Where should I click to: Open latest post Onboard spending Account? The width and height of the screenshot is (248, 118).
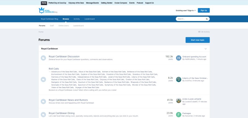pyautogui.click(x=194, y=57)
